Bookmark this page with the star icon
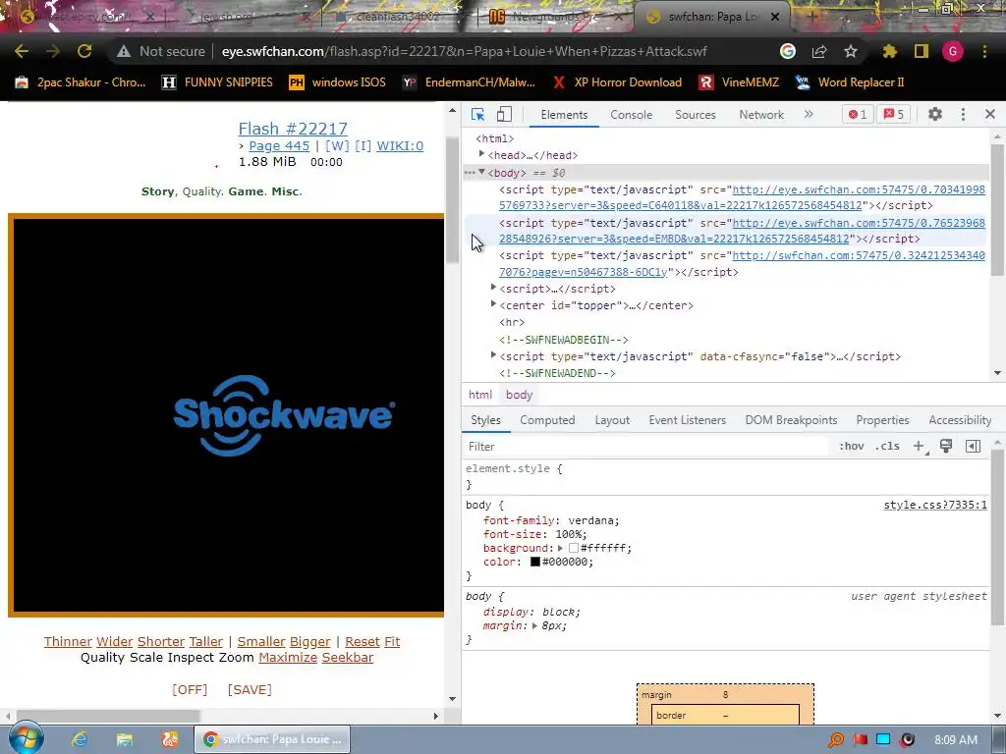 coord(851,51)
